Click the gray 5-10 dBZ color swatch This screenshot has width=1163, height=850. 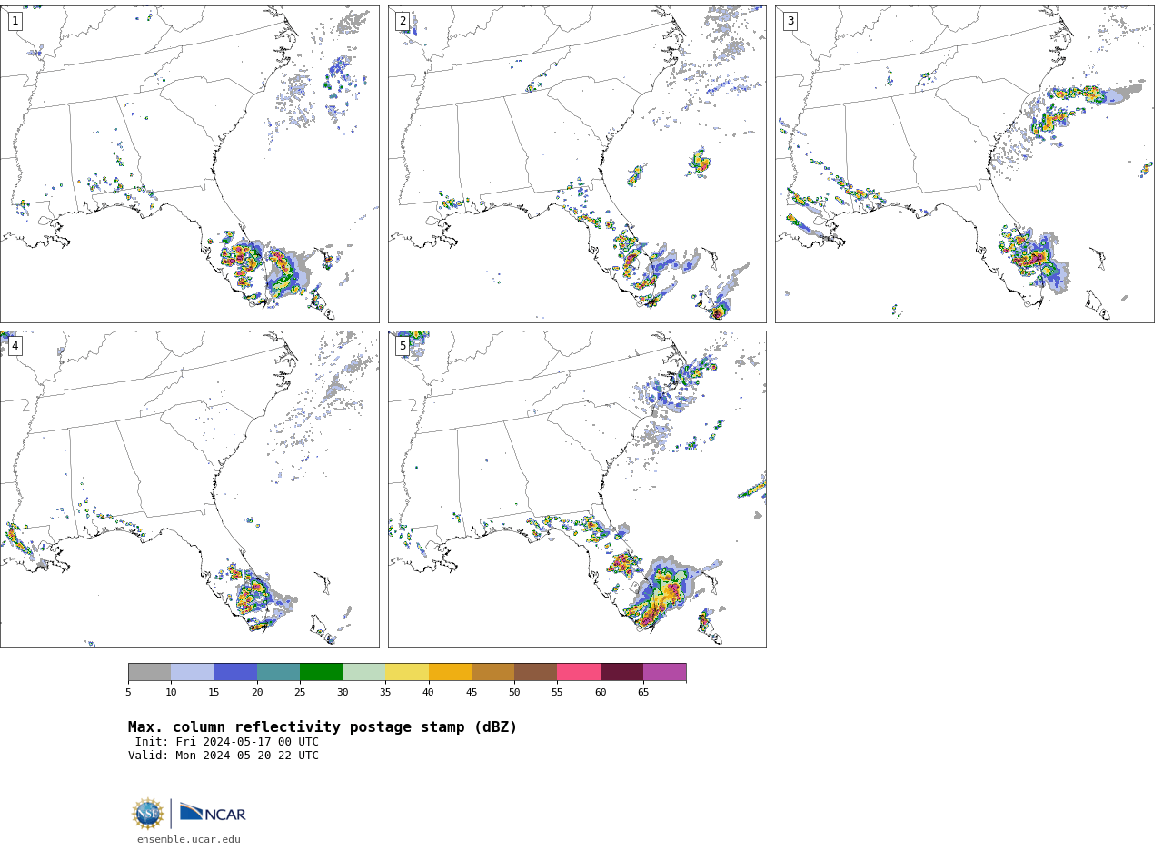(x=149, y=672)
